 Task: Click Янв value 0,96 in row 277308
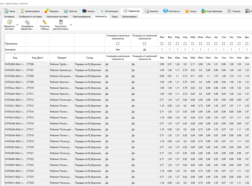coord(162,76)
